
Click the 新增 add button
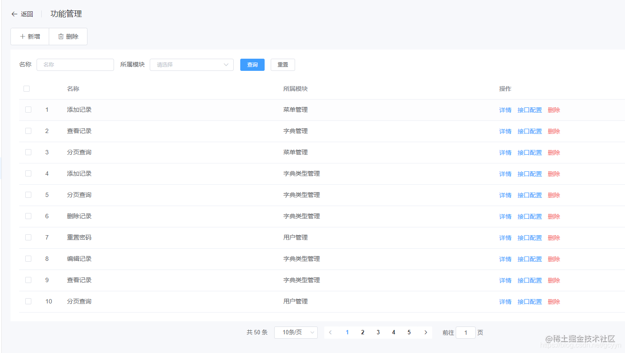click(30, 37)
